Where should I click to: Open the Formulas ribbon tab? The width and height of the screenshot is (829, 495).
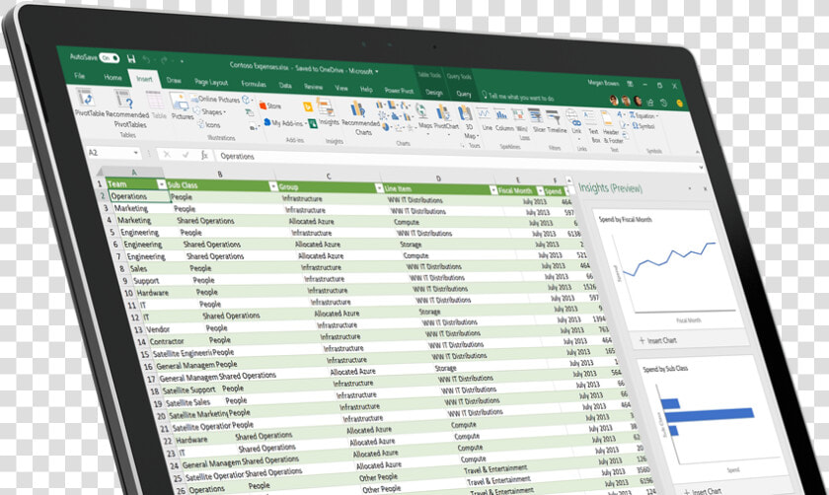(x=254, y=84)
